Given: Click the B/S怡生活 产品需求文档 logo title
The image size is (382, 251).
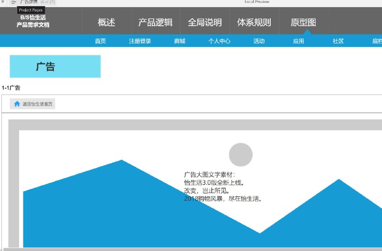Looking at the screenshot, I should point(33,21).
